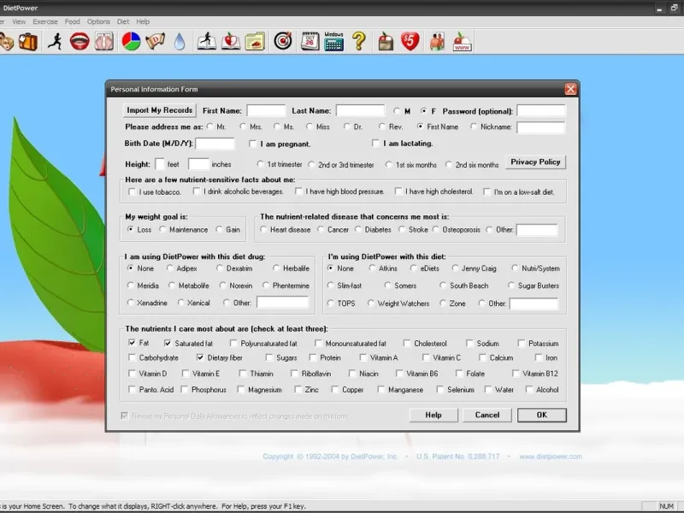The image size is (684, 513).
Task: Click the orange suitcase toolbar icon
Action: (28, 42)
